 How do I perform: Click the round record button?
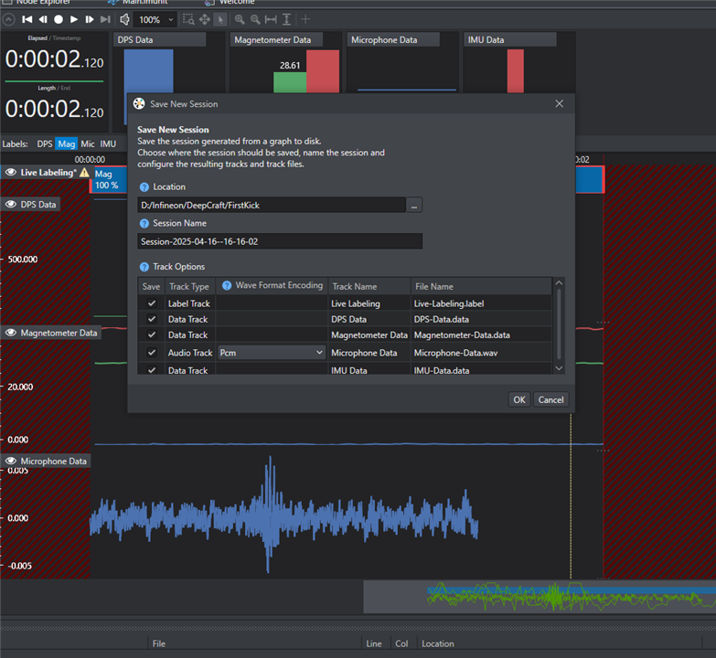(x=59, y=19)
